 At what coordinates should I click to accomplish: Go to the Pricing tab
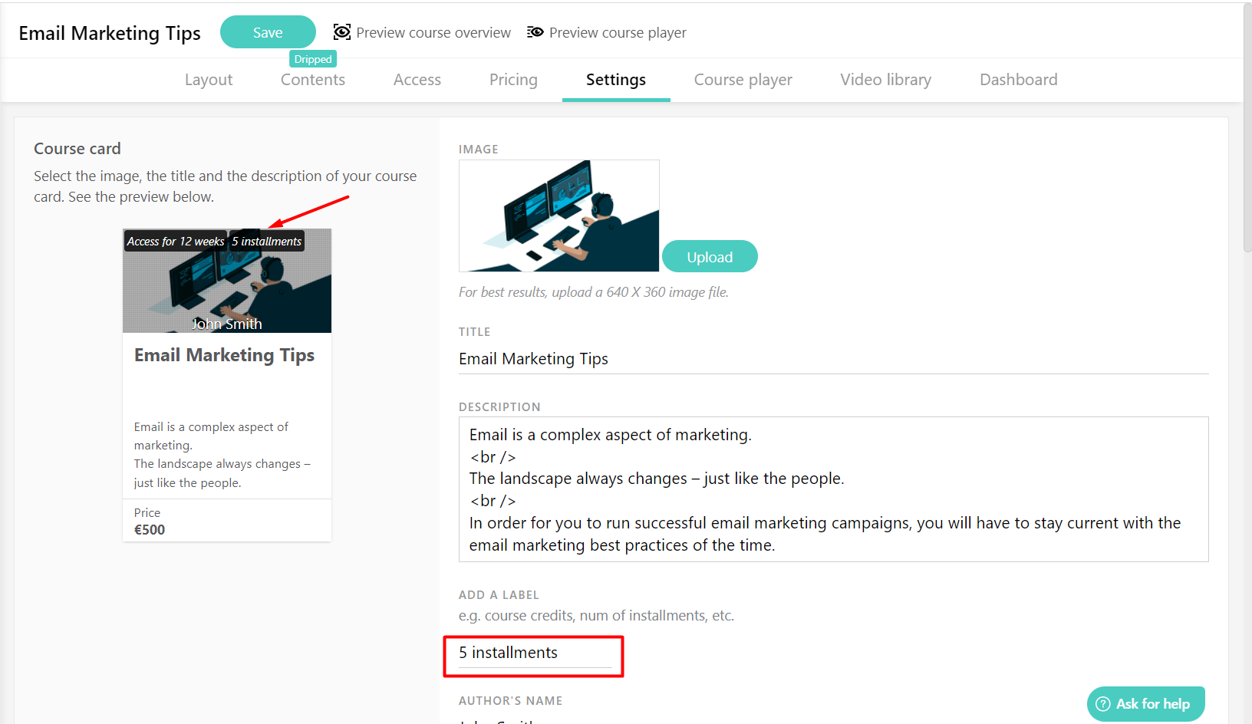(x=512, y=80)
